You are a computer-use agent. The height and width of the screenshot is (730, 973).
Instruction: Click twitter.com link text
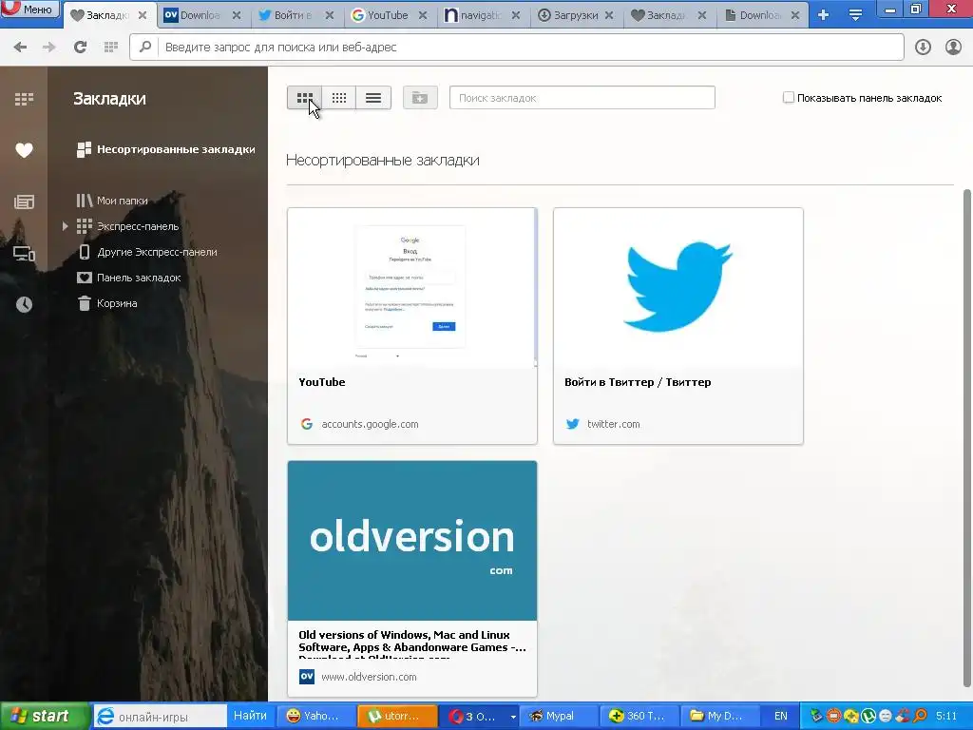pos(613,424)
